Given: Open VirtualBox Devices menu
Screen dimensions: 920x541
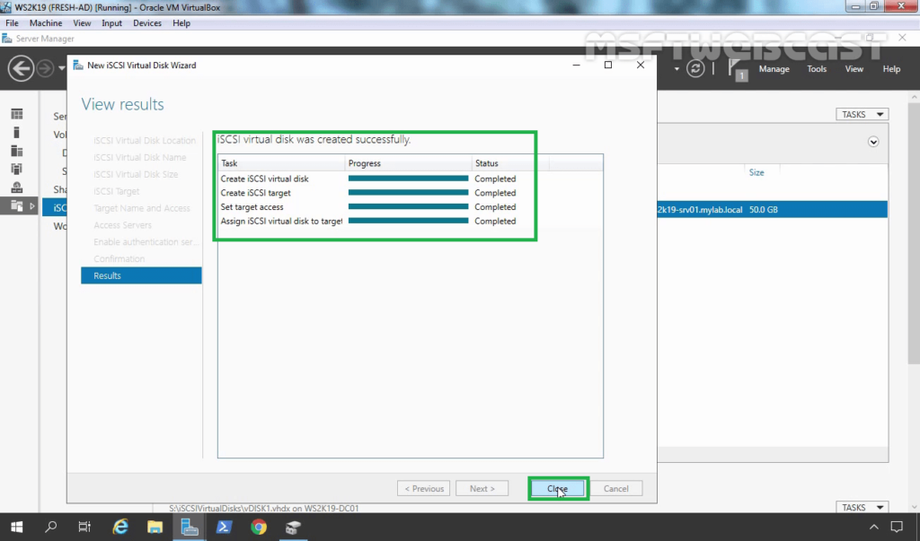Looking at the screenshot, I should tap(147, 22).
